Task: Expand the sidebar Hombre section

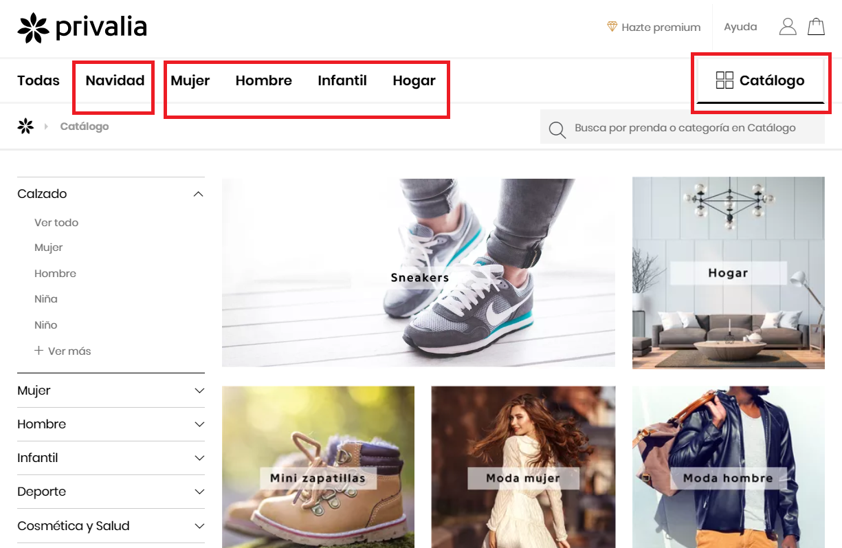Action: point(111,424)
